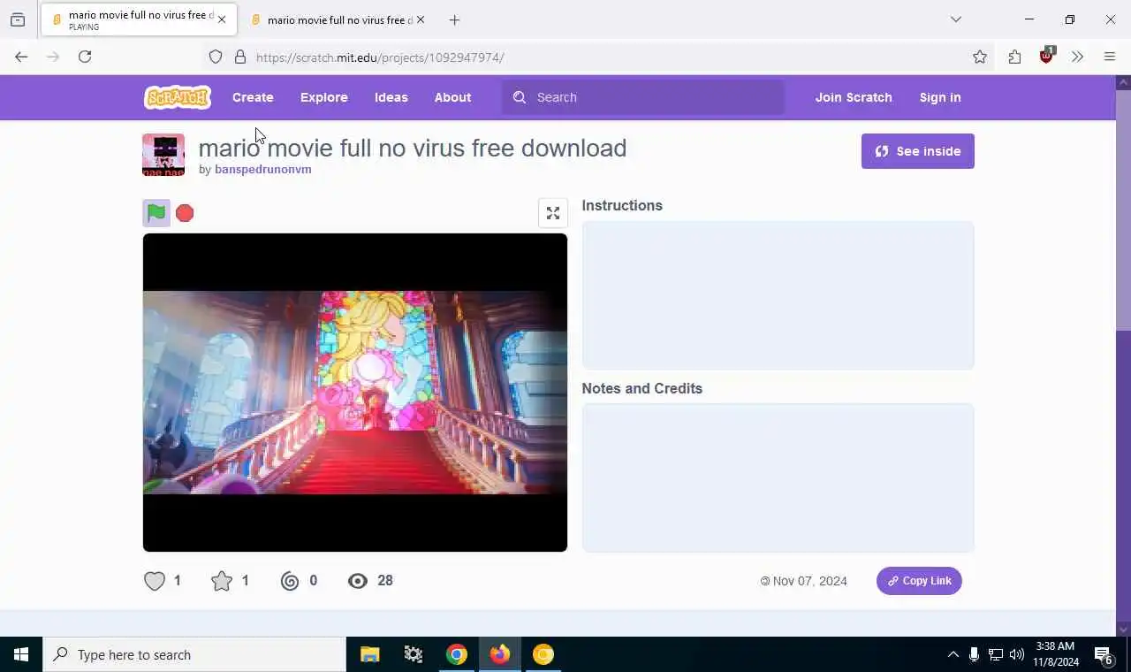
Task: Open the About page
Action: click(452, 97)
